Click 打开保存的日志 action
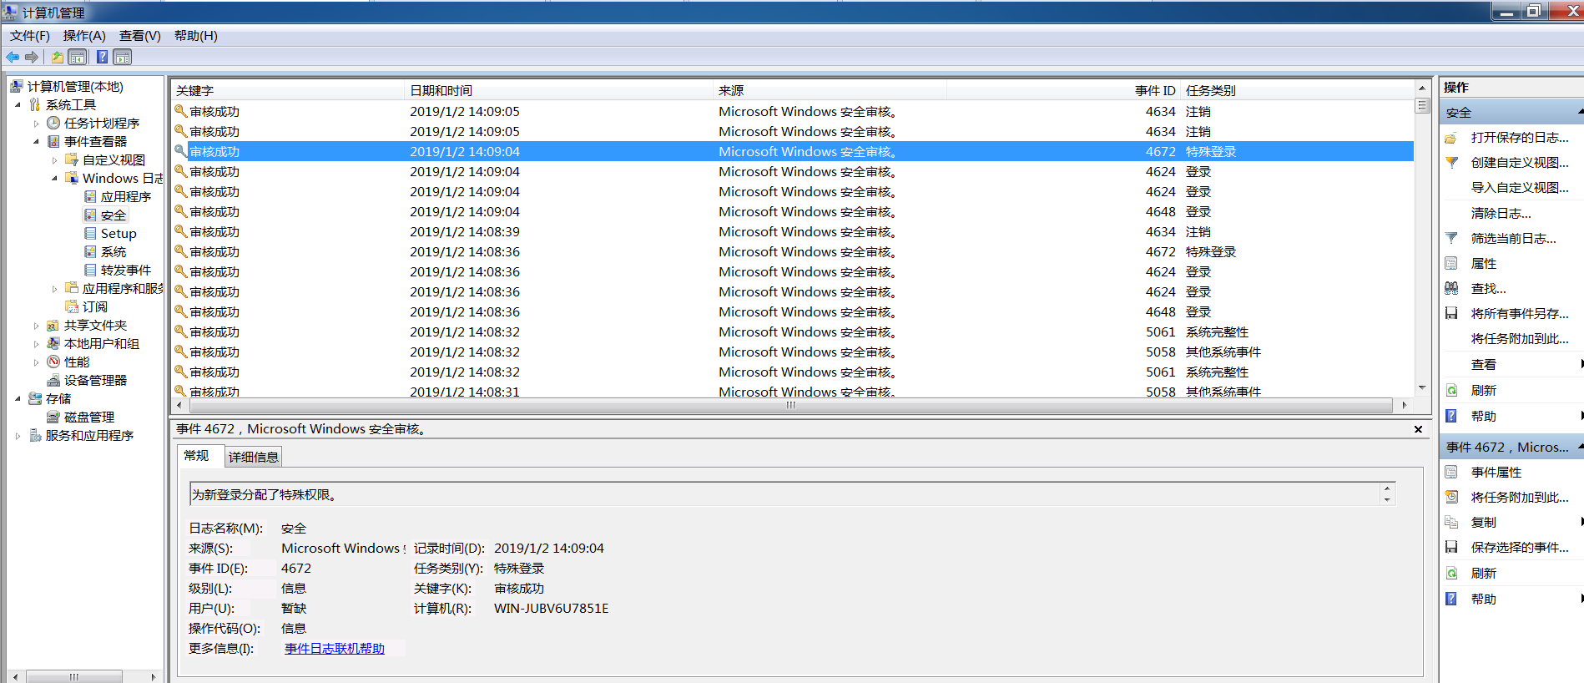 click(1519, 137)
